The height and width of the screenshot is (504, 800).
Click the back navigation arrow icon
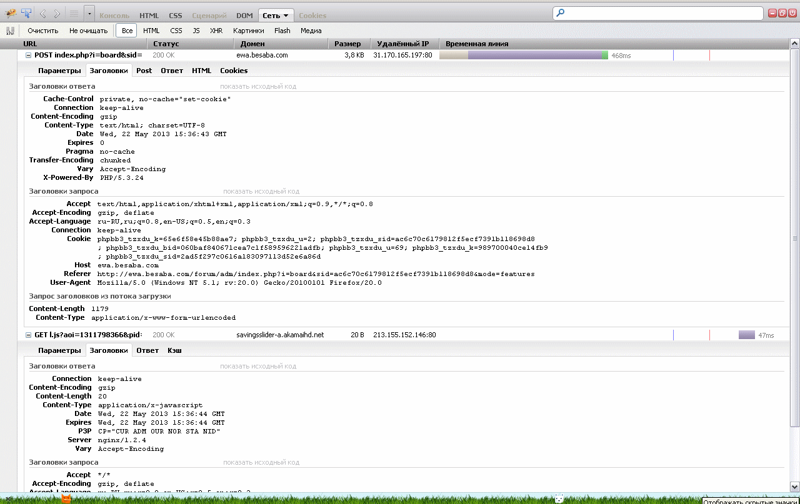pyautogui.click(x=43, y=14)
